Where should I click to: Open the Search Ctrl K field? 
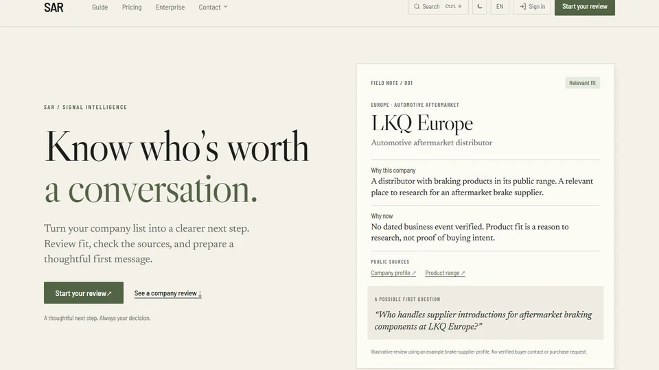(439, 7)
